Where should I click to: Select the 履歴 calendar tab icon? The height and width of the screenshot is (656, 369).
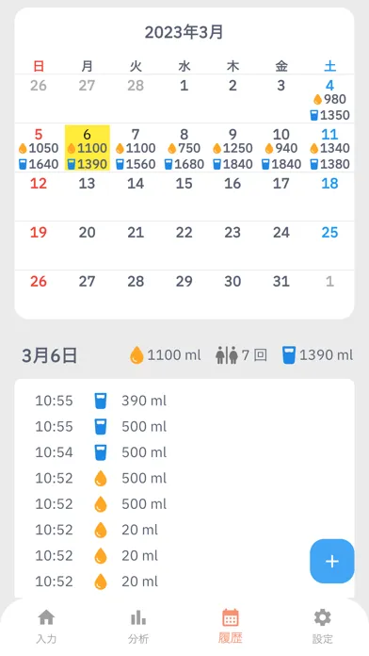point(231,617)
